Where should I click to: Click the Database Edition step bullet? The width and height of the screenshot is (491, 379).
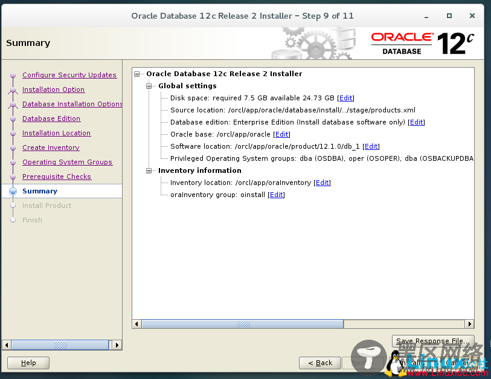tap(13, 119)
